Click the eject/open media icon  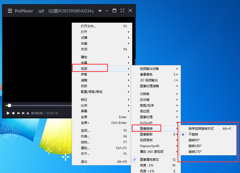coord(28,113)
